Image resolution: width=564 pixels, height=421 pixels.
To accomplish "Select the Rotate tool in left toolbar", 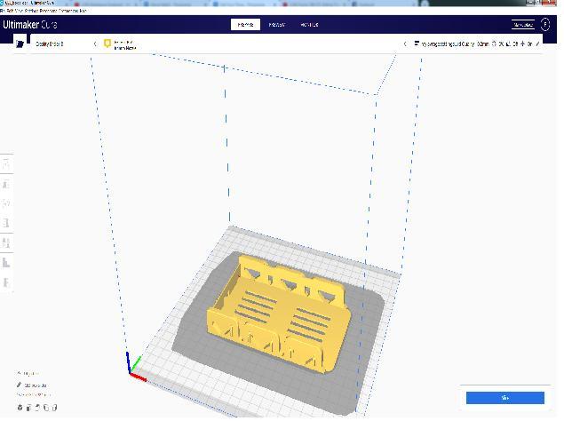I will coord(6,203).
